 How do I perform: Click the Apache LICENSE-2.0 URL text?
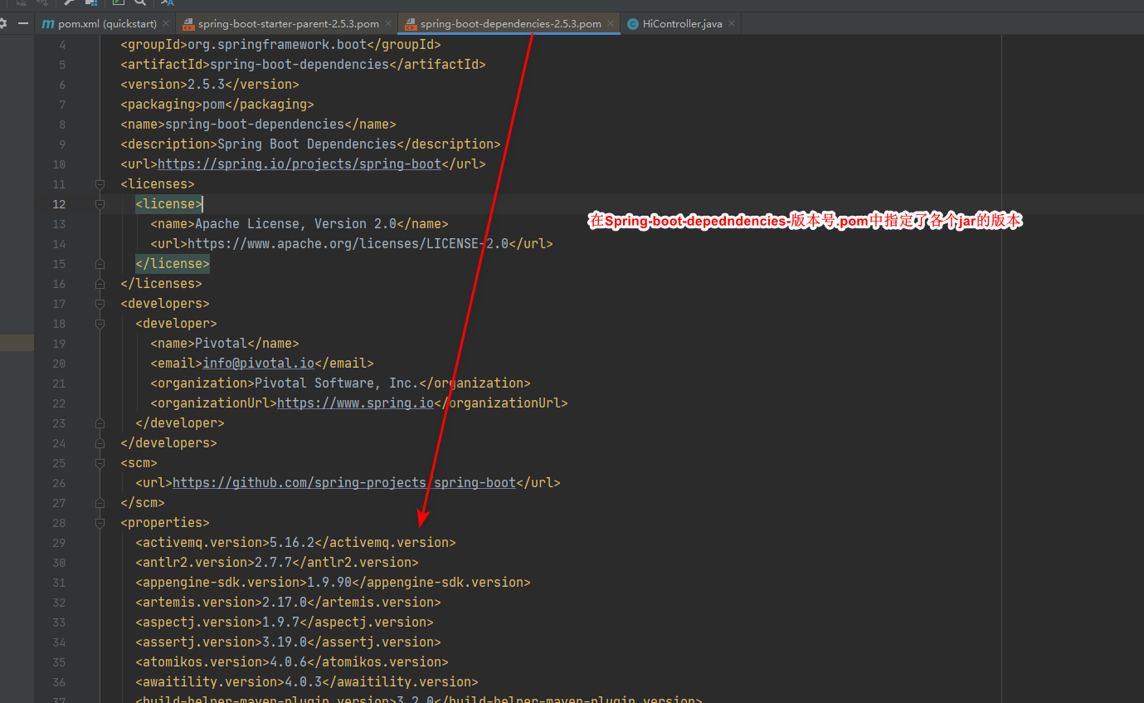point(348,244)
